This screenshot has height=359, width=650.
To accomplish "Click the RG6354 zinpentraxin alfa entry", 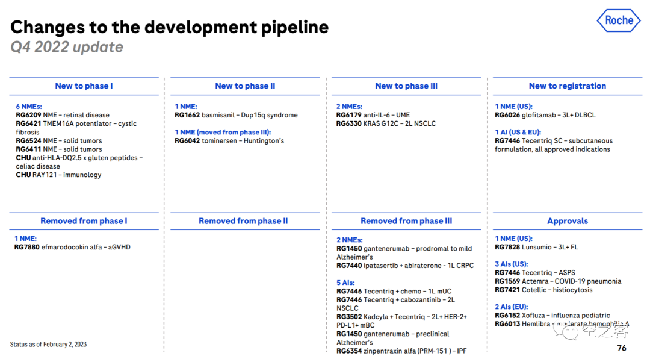I will coord(401,351).
